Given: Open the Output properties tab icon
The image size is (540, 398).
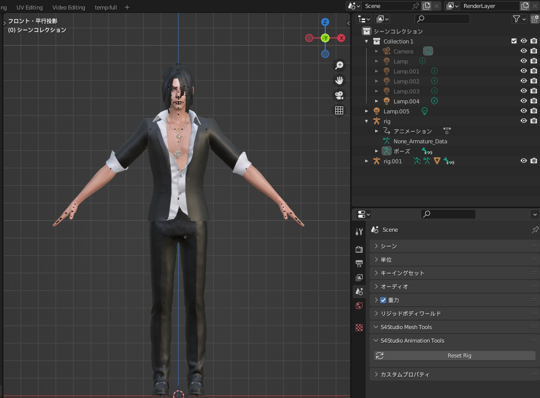Looking at the screenshot, I should (x=359, y=263).
